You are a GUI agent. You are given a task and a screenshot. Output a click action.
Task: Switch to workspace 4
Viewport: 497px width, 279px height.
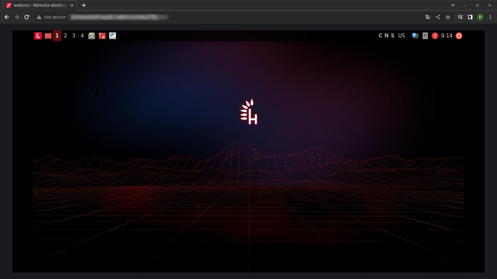click(82, 36)
